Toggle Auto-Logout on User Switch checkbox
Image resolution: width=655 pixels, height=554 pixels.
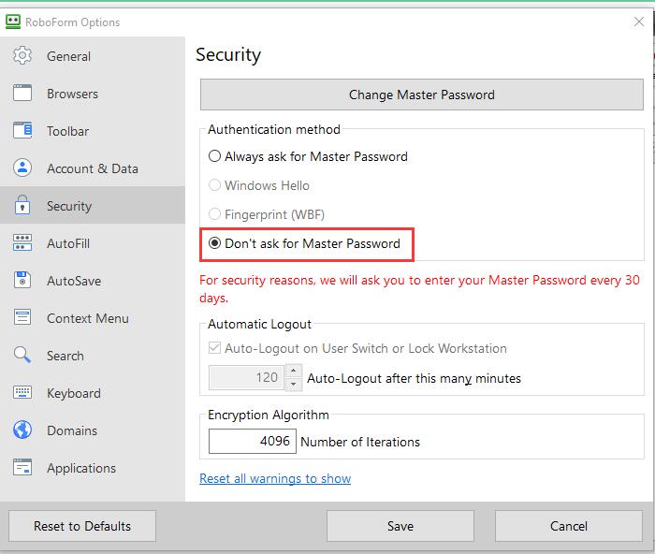tap(215, 348)
